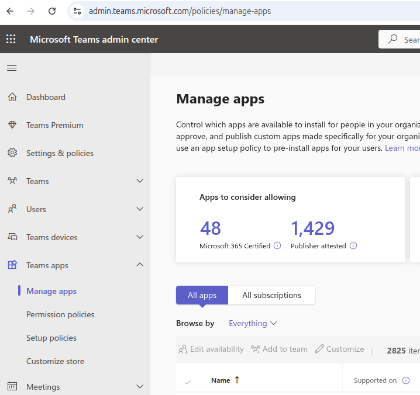Image resolution: width=420 pixels, height=395 pixels.
Task: Open site information icon in address bar
Action: (x=77, y=11)
